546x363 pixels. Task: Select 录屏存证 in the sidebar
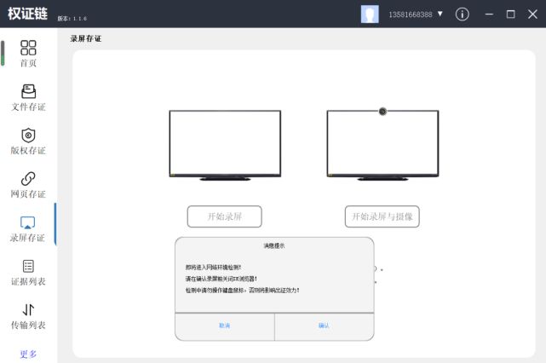28,228
